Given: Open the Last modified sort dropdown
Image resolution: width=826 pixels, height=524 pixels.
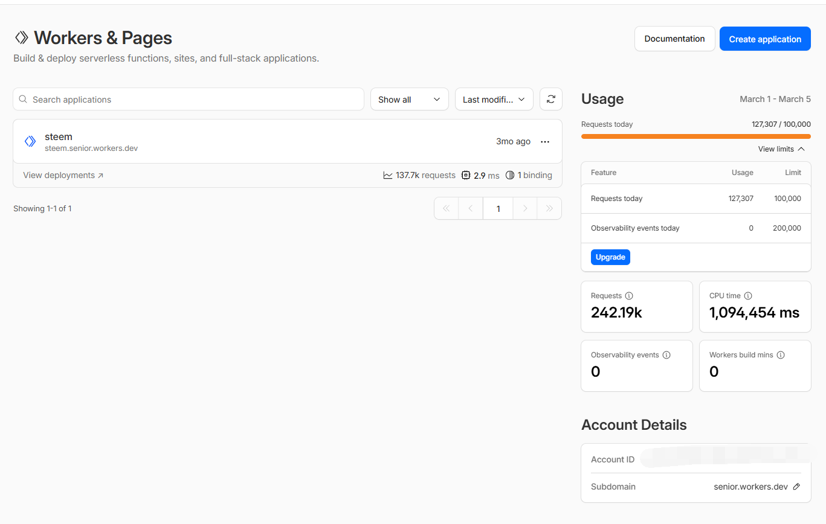Looking at the screenshot, I should pyautogui.click(x=494, y=100).
